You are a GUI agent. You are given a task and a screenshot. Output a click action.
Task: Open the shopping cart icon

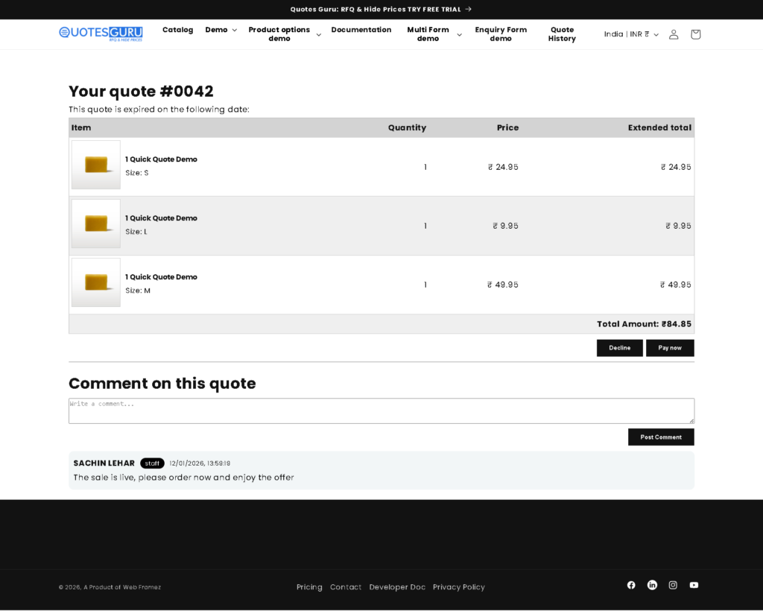(695, 34)
